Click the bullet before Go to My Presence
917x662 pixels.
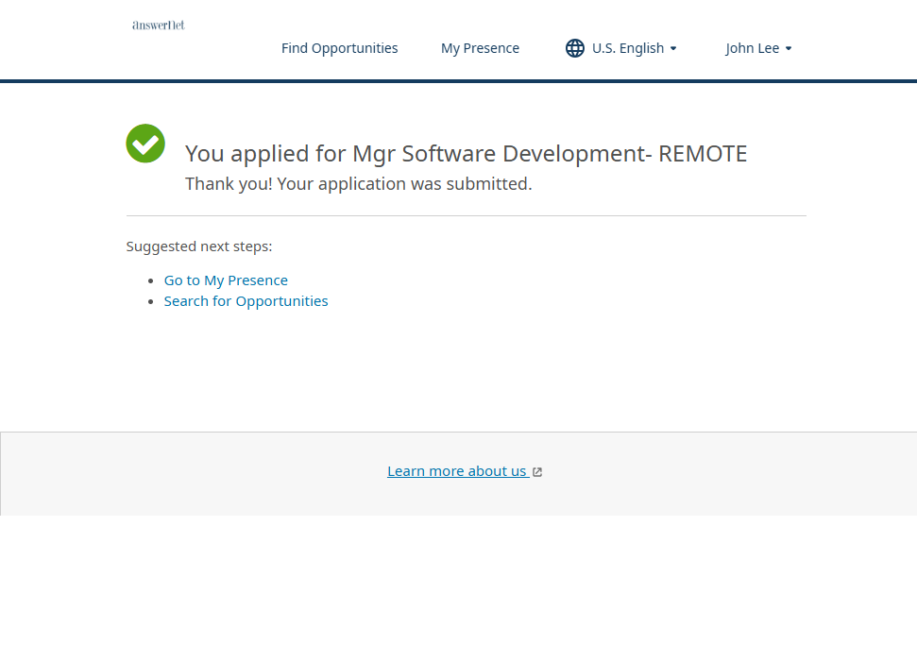[152, 280]
